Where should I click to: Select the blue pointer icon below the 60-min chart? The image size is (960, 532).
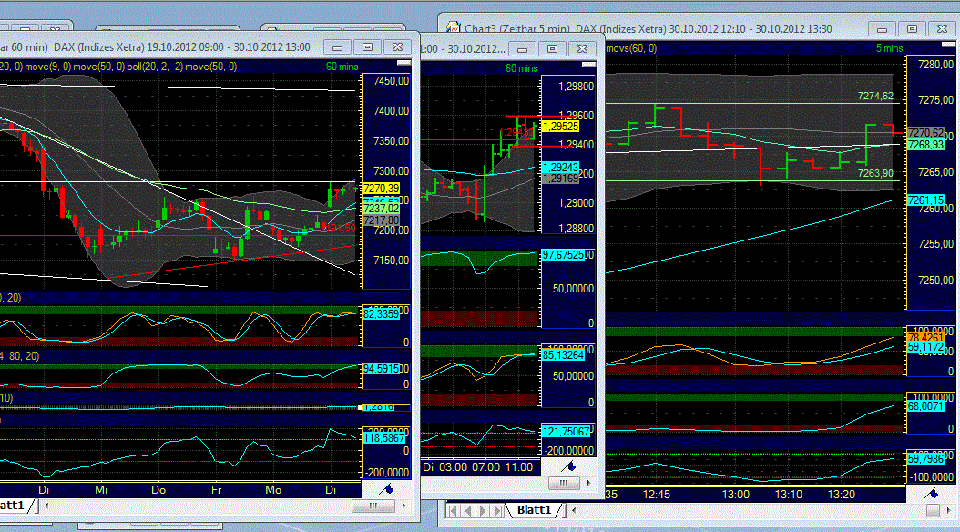[x=386, y=490]
